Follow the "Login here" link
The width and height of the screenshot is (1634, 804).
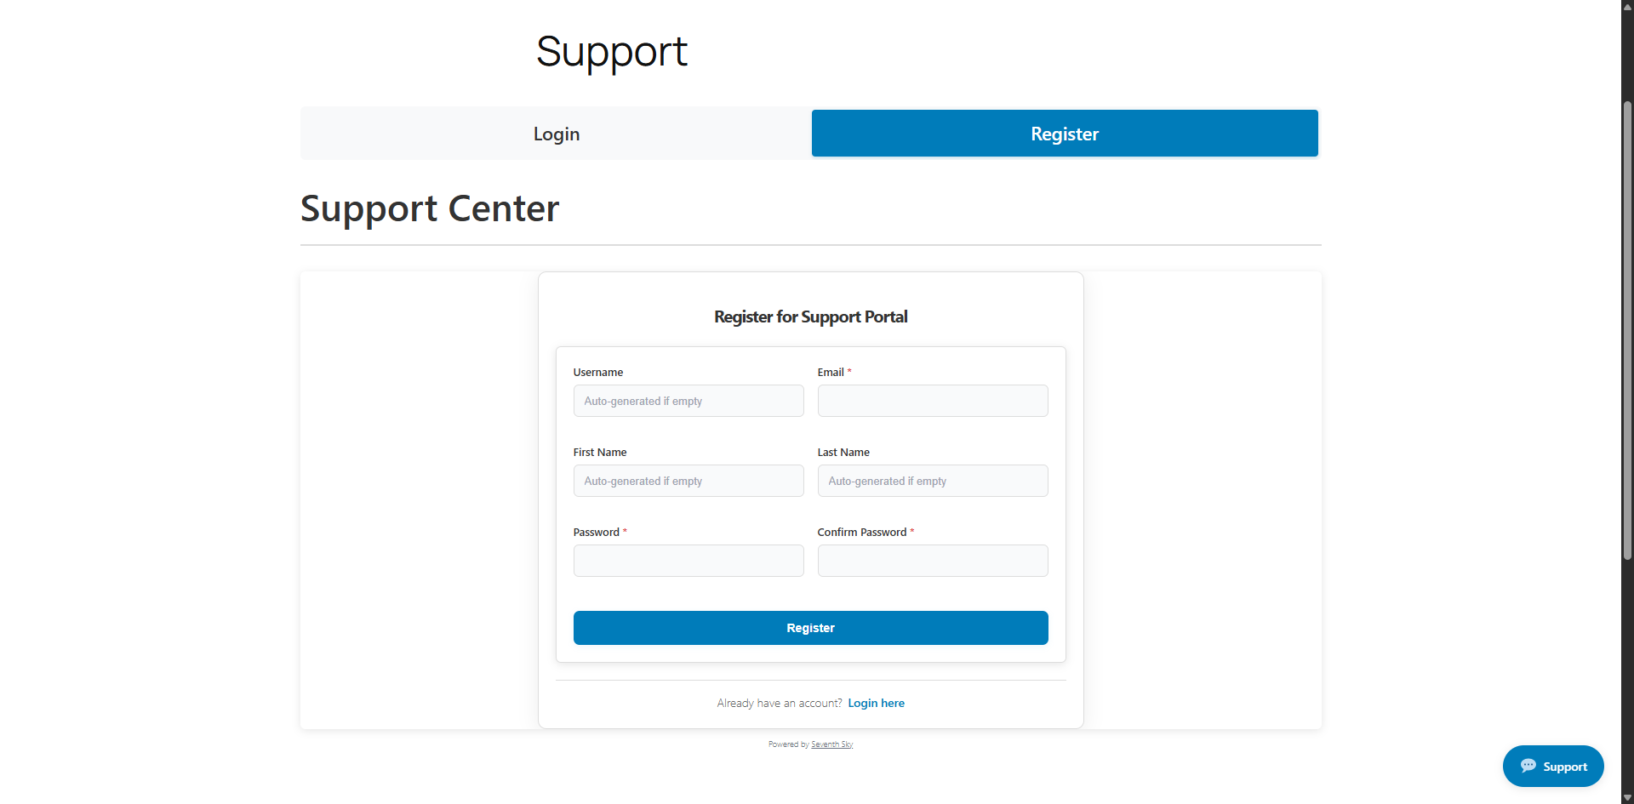[x=876, y=703]
